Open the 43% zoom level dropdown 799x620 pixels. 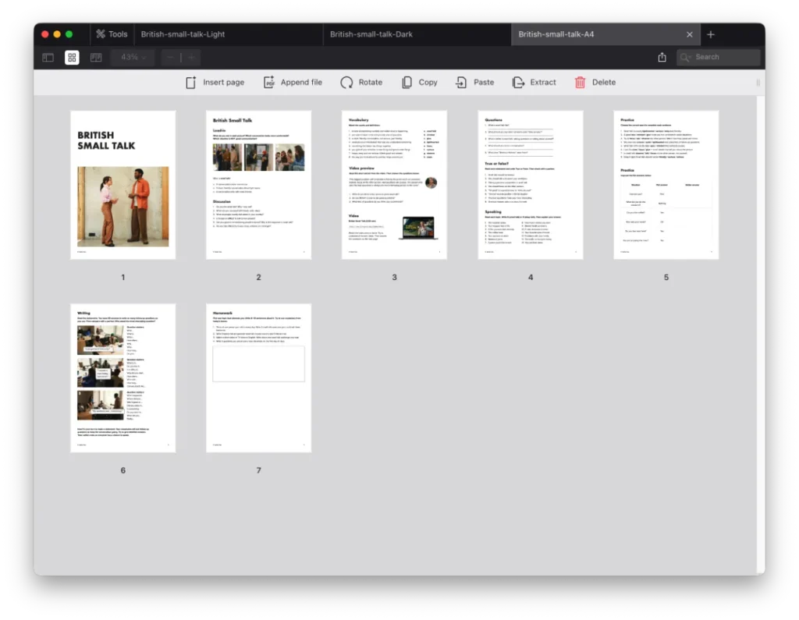point(133,57)
